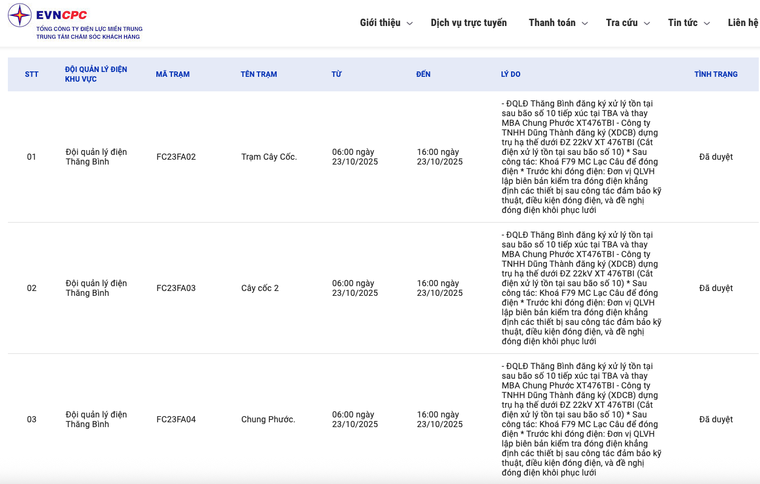The height and width of the screenshot is (484, 760).
Task: Click the STT column header
Action: tap(31, 74)
